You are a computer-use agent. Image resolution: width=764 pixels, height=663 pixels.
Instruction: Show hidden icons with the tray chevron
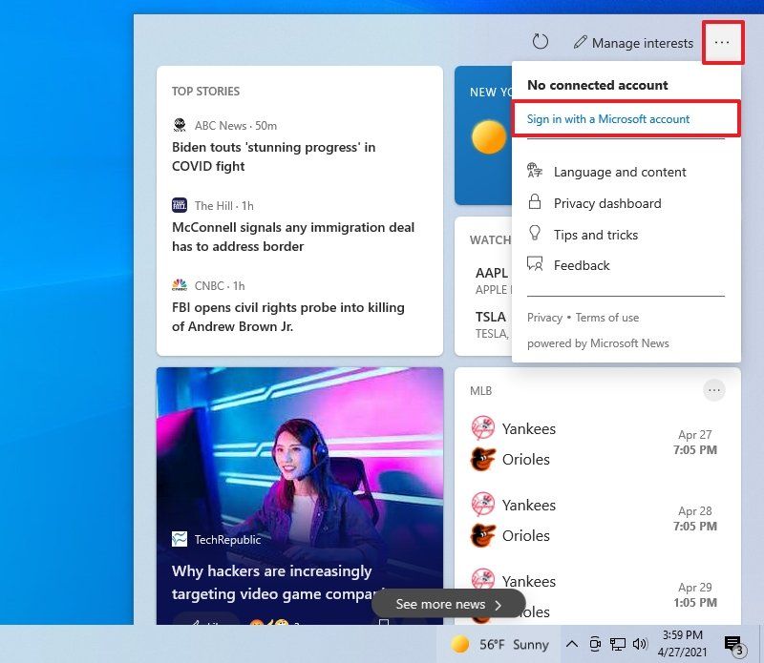click(572, 644)
